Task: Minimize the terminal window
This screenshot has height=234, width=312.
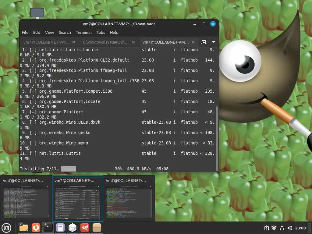Action: (195, 24)
